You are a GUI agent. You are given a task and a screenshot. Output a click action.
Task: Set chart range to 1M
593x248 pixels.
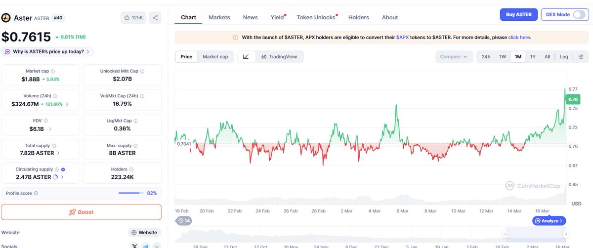pyautogui.click(x=518, y=57)
